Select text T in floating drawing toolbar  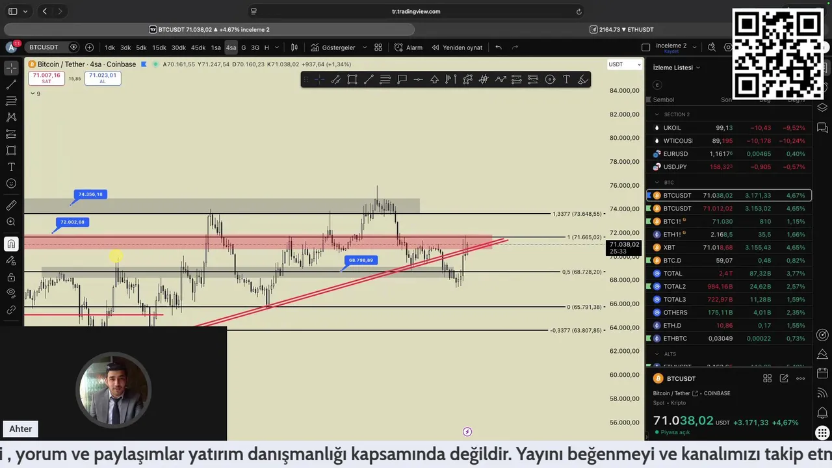(566, 79)
